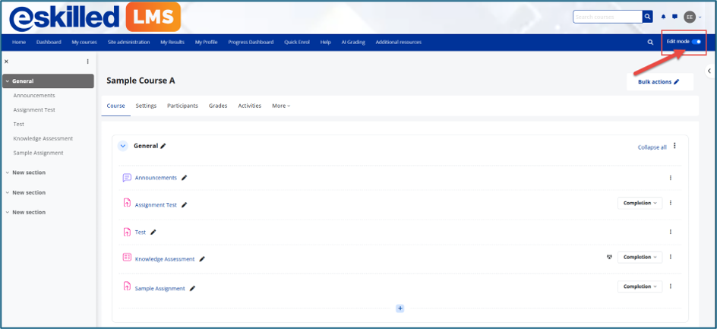Open the Knowledge Assessment activity link
The image size is (717, 329).
pos(165,259)
